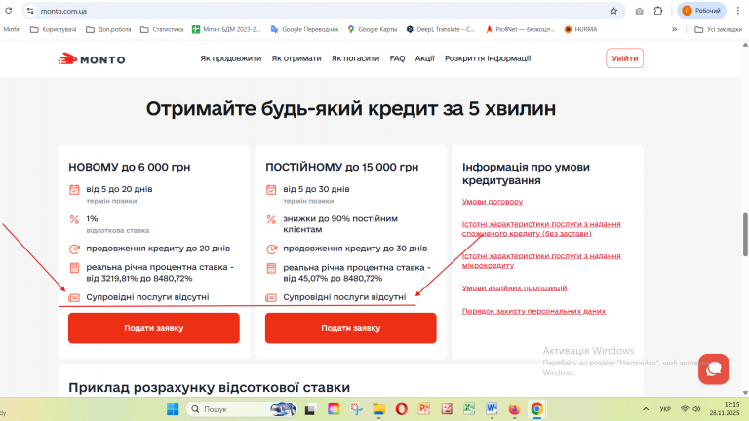Open the Порядок захисту персональних даних link
Viewport: 749px width, 421px height.
pos(533,311)
